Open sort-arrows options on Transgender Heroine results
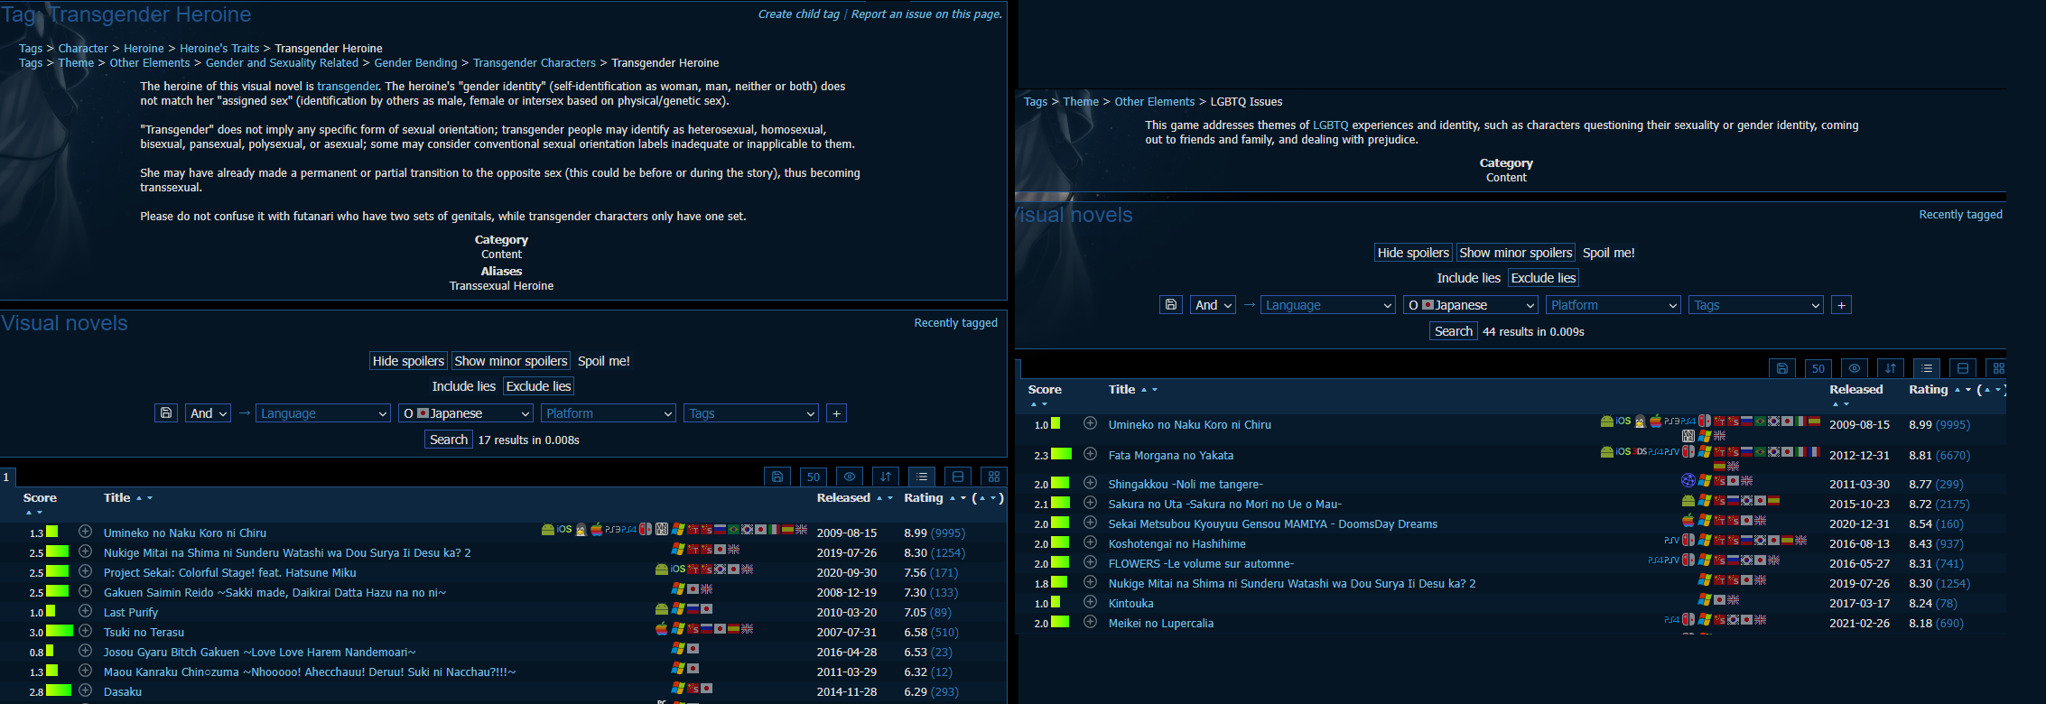This screenshot has width=2046, height=704. [886, 477]
